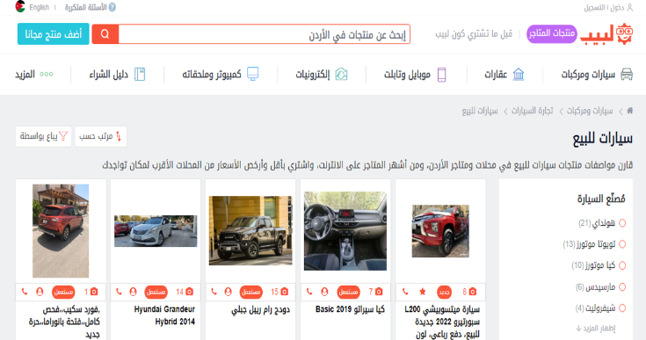Click مستعمل badge on Dodge Ram card
The width and height of the screenshot is (646, 340).
coord(250,292)
